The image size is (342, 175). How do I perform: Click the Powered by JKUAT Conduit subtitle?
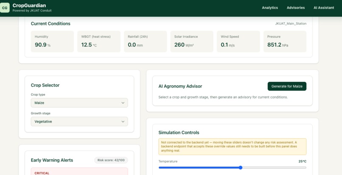pos(32,11)
